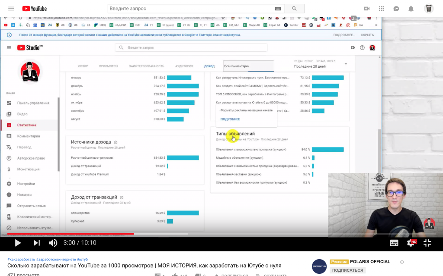Image resolution: width=443 pixels, height=276 pixels.
Task: Open the Studio create camera icon
Action: click(x=353, y=47)
